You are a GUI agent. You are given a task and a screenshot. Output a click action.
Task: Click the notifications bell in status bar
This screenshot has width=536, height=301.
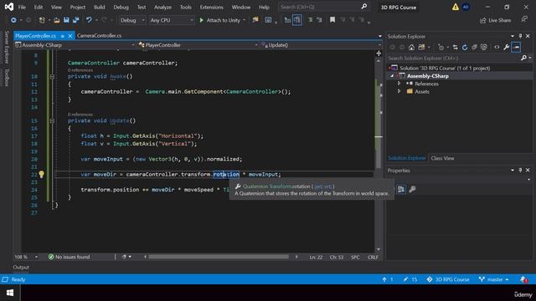(x=523, y=279)
